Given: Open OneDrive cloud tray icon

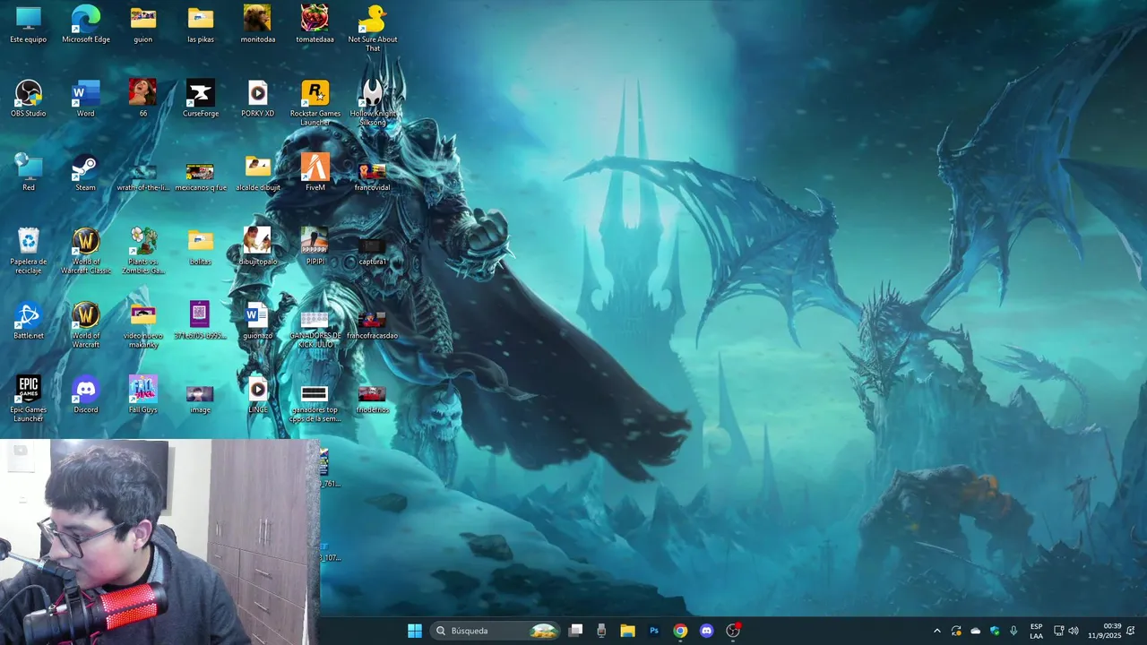Looking at the screenshot, I should point(976,631).
